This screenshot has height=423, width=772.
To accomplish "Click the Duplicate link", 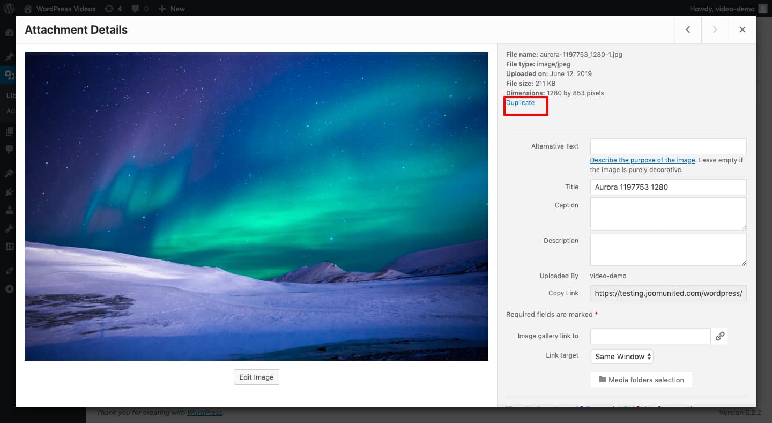I will pos(520,103).
